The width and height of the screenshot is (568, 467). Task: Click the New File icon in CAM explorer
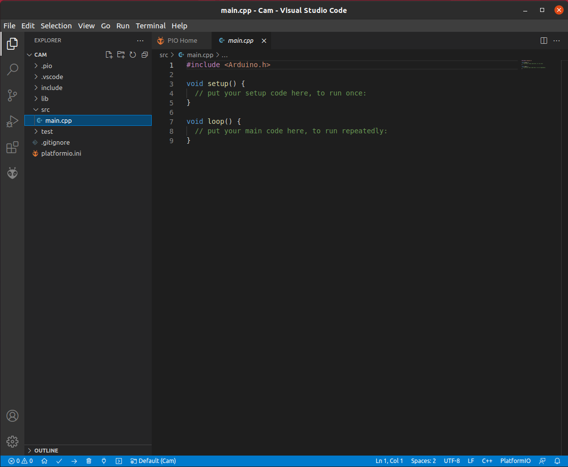pos(108,55)
